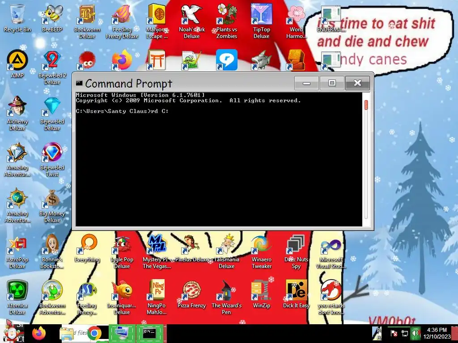
Task: Select the shark desktop icon above Command Prompt
Action: 261,60
